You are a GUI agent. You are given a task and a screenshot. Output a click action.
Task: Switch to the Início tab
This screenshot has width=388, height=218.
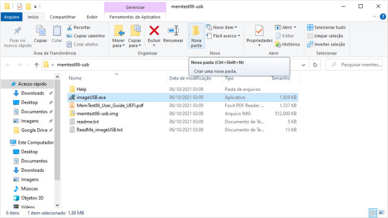(x=33, y=17)
